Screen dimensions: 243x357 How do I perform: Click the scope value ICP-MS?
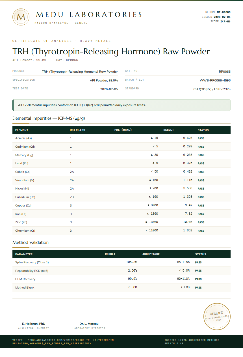(x=225, y=21)
